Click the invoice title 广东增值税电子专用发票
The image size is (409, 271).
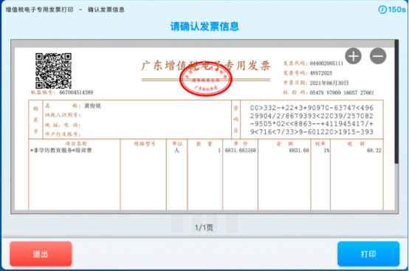coord(205,66)
